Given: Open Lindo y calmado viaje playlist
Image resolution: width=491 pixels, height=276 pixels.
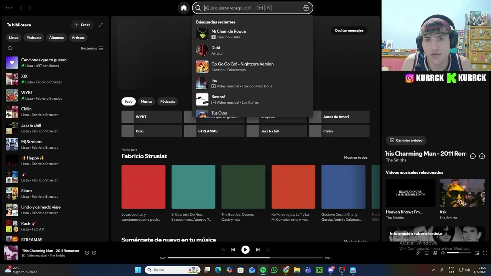Looking at the screenshot, I should pos(55,210).
